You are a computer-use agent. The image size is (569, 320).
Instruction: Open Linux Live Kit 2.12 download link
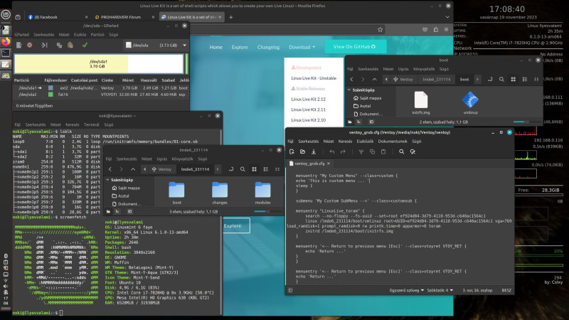(309, 99)
